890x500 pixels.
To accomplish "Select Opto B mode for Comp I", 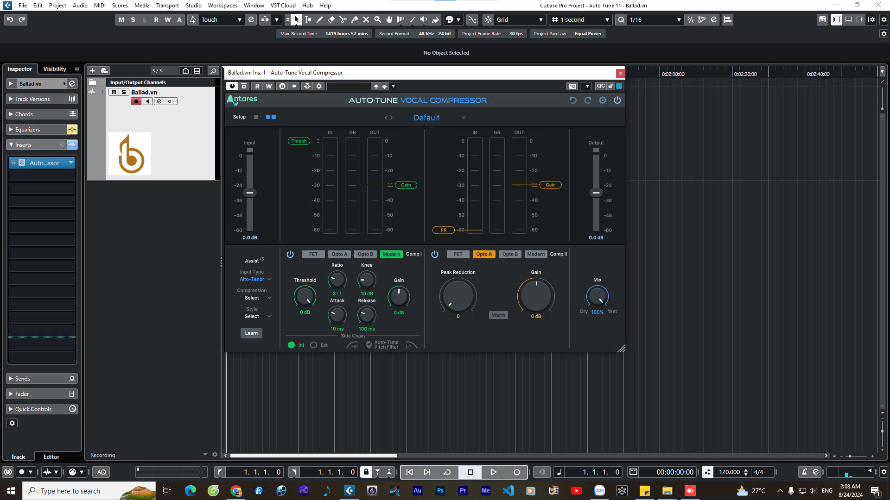I will tap(365, 254).
